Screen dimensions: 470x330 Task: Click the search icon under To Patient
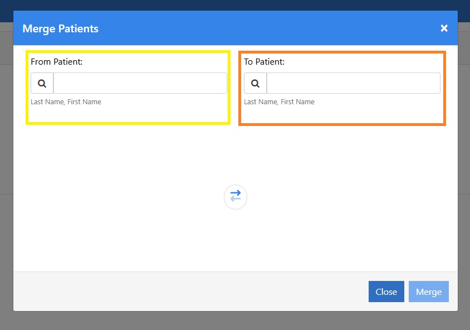point(255,83)
